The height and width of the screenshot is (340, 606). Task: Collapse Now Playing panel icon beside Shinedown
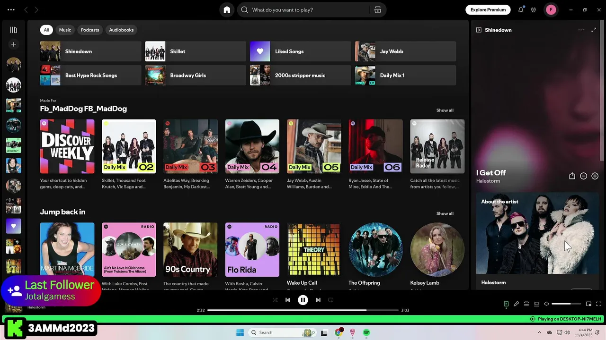click(x=479, y=30)
